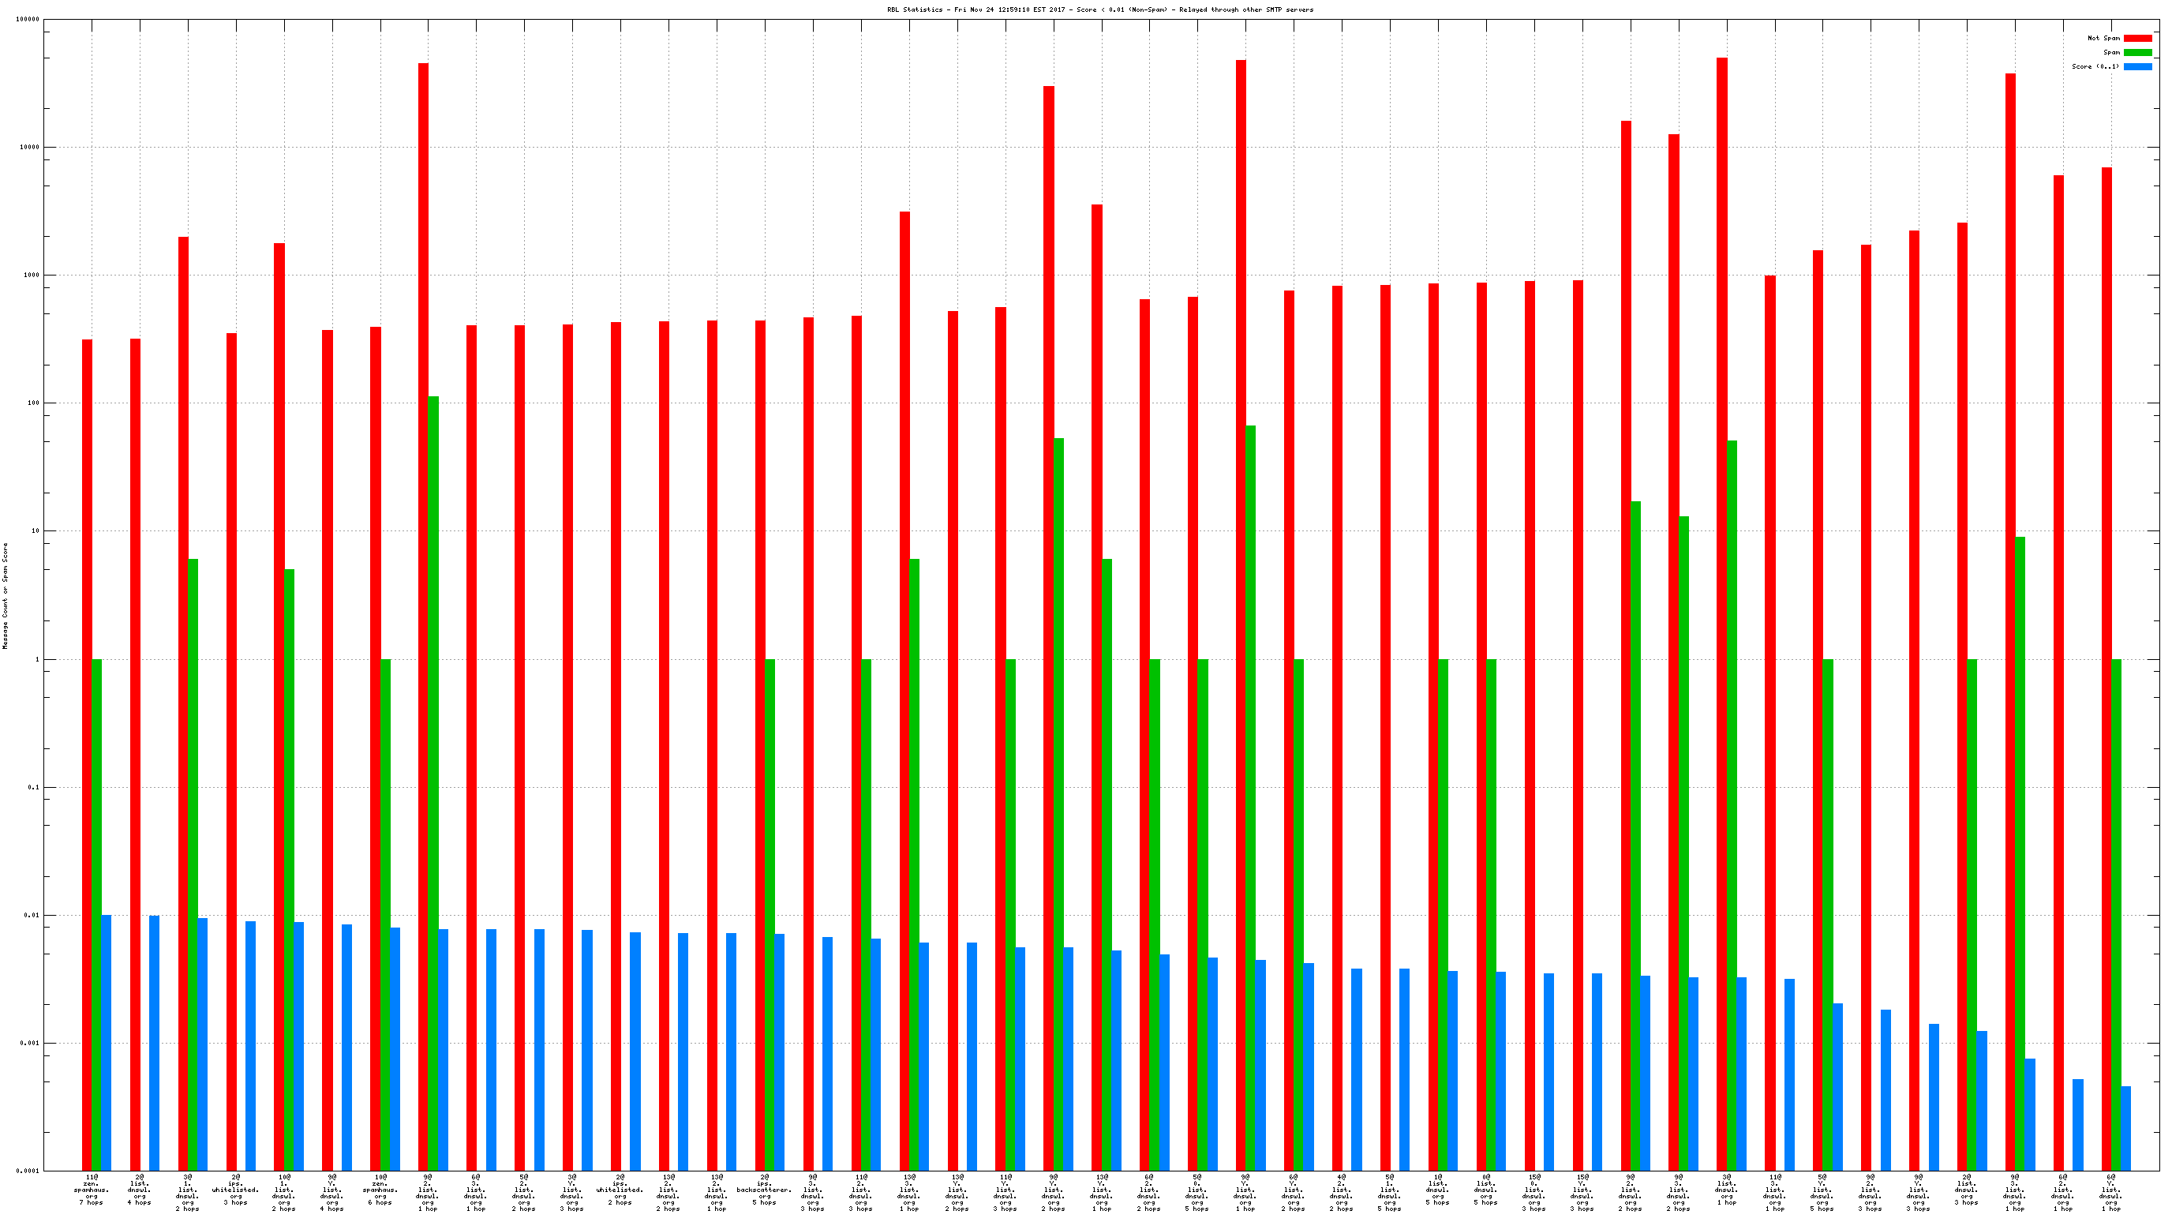Select the 'Score (0..1)' legend text
The image size is (2172, 1222).
tap(2095, 66)
